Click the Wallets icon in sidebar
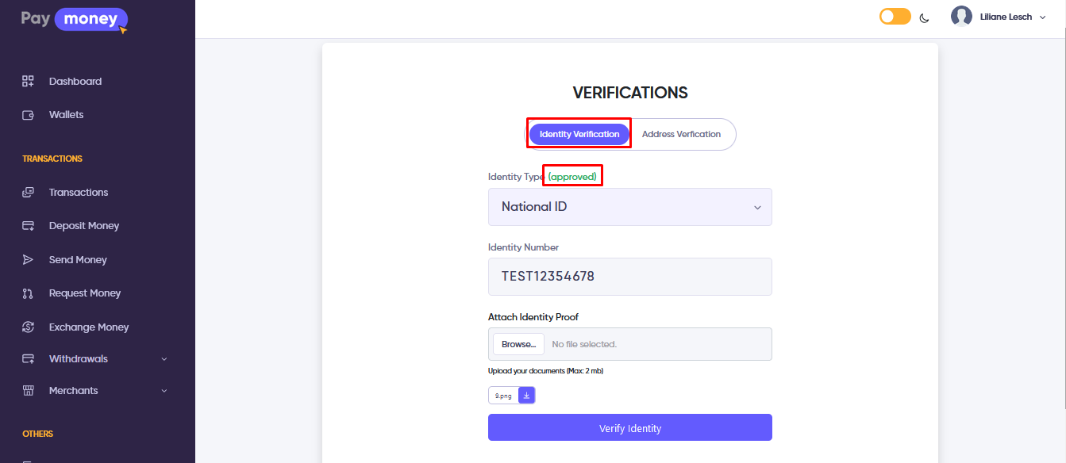1066x463 pixels. pyautogui.click(x=29, y=115)
